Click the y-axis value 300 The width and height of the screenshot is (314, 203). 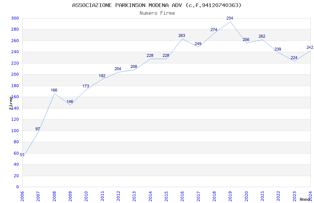pyautogui.click(x=15, y=18)
